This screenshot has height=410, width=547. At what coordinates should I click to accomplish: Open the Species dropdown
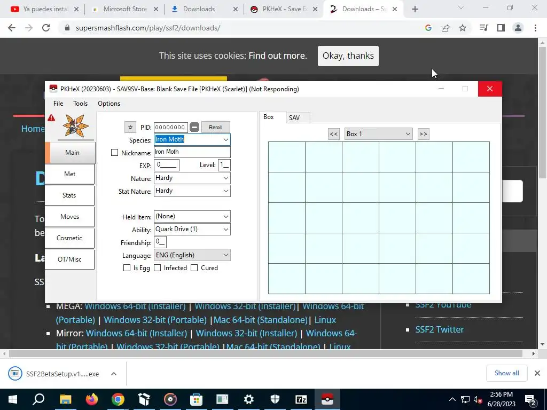tap(226, 140)
